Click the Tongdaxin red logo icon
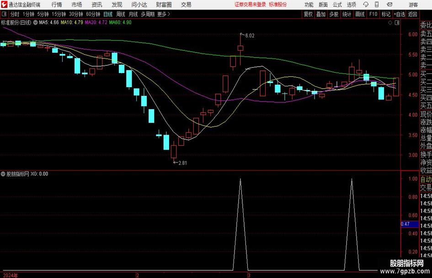432x278 pixels. point(4,5)
